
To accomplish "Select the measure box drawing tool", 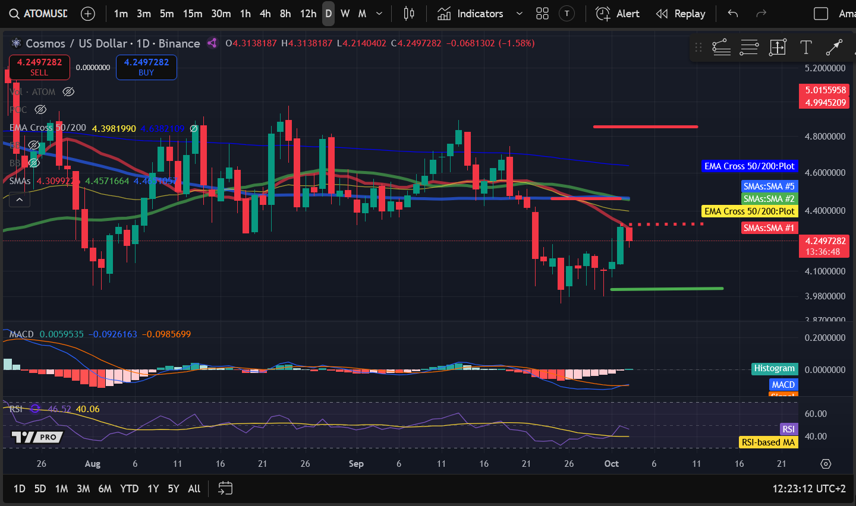I will 778,47.
